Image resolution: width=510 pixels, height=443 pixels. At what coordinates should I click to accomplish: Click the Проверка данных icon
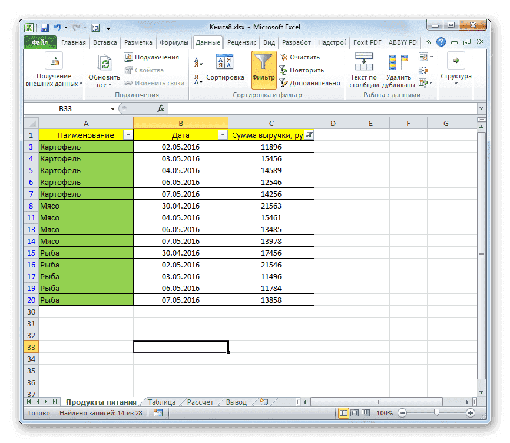point(423,56)
